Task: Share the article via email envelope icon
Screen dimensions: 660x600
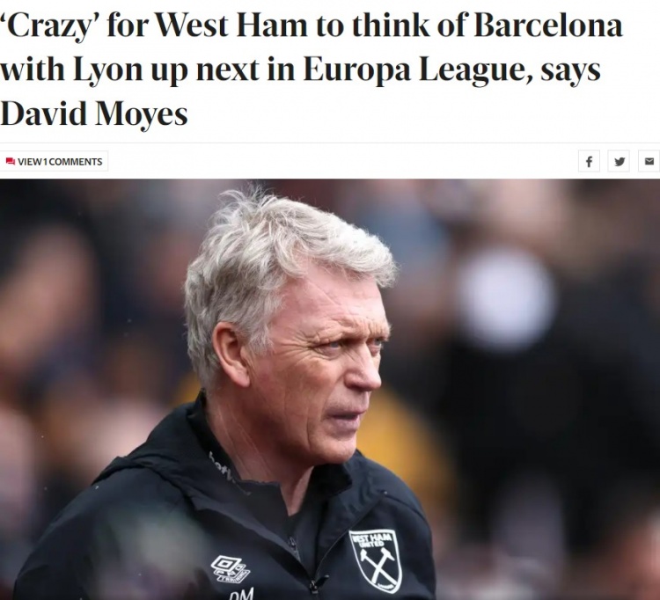Action: [x=649, y=161]
